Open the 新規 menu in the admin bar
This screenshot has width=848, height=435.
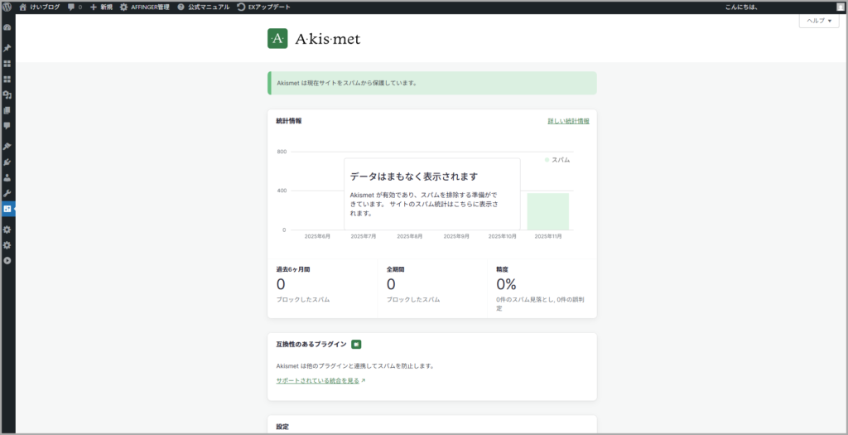tap(101, 7)
